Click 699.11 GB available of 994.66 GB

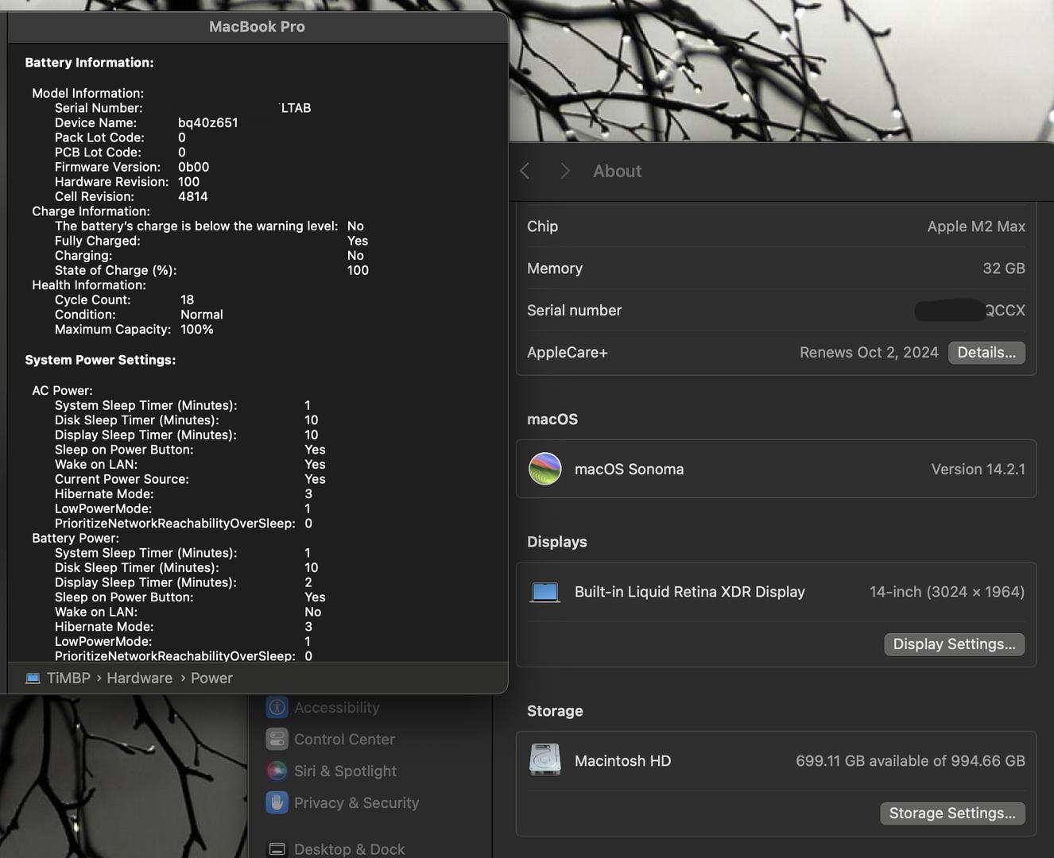click(x=910, y=761)
